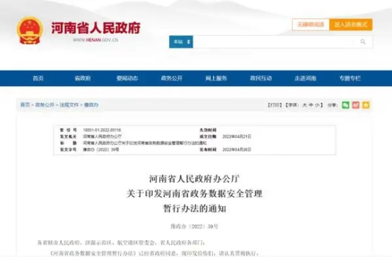Click the search magnifier icon
392x257 pixels.
click(x=363, y=42)
